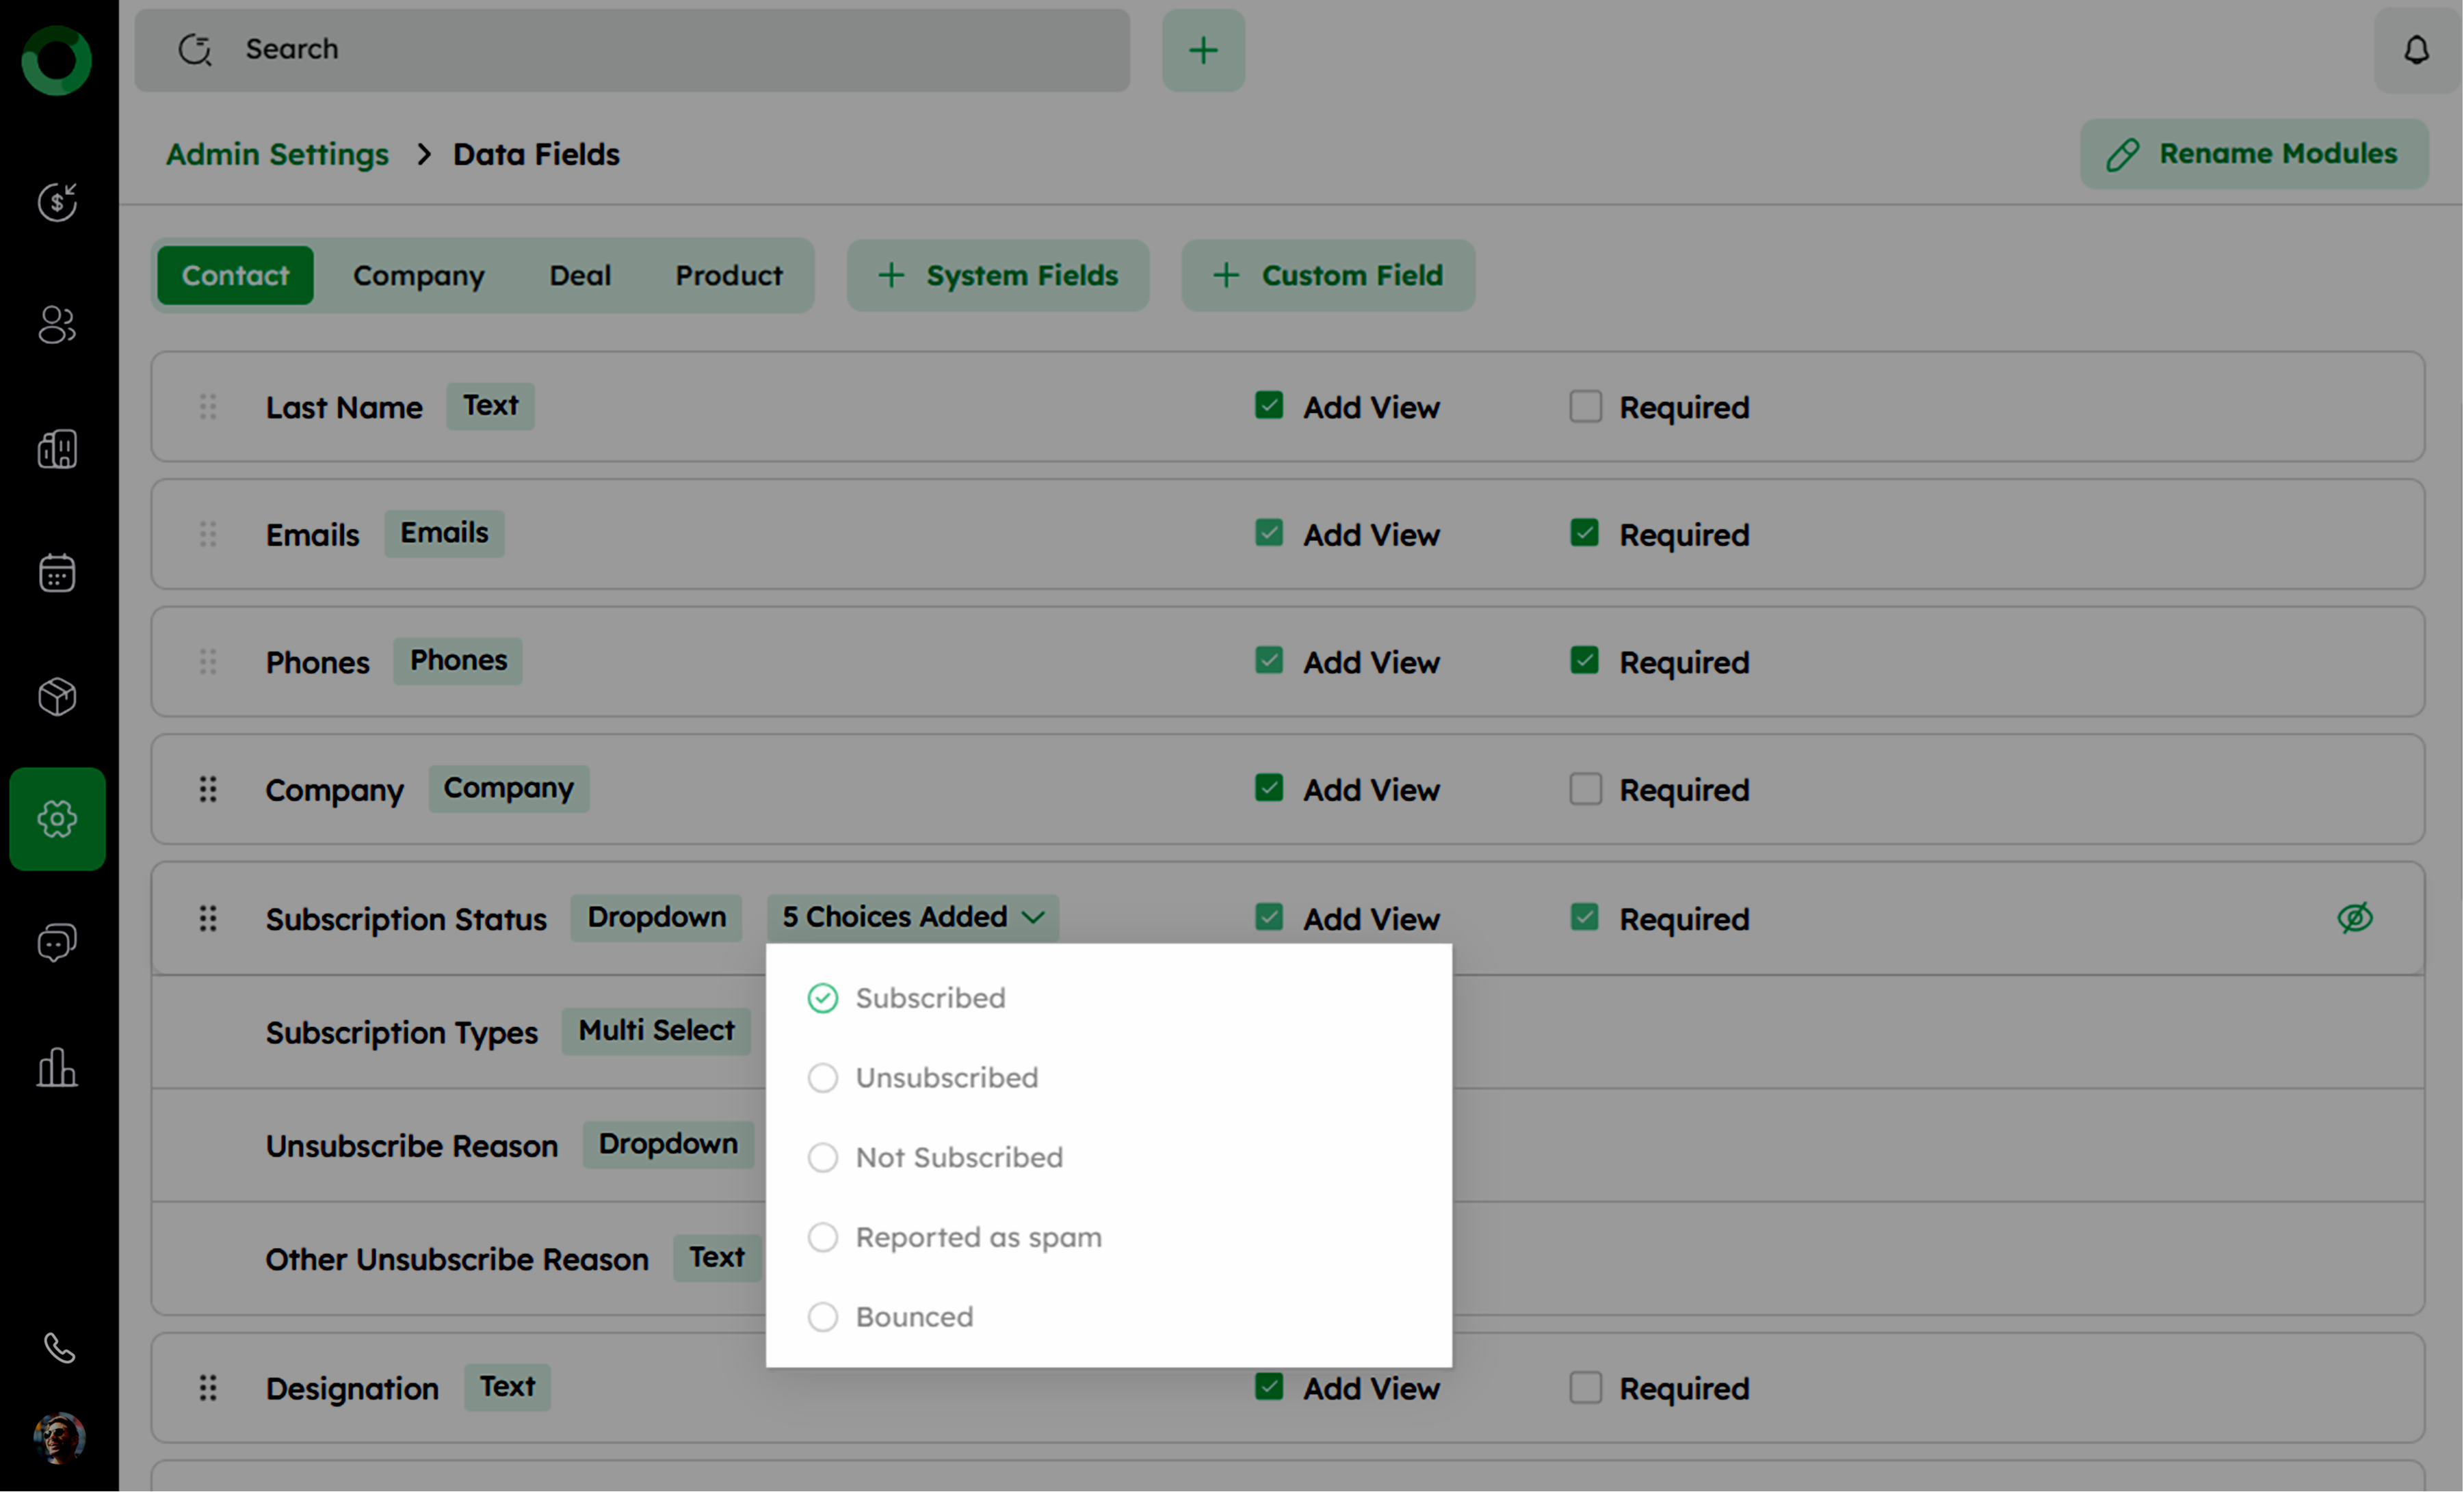The width and height of the screenshot is (2464, 1492).
Task: Open the deals dollar icon in sidebar
Action: 57,202
